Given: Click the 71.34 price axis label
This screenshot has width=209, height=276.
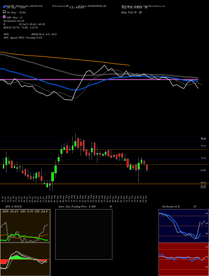Looking at the screenshot, I should coord(203,158).
